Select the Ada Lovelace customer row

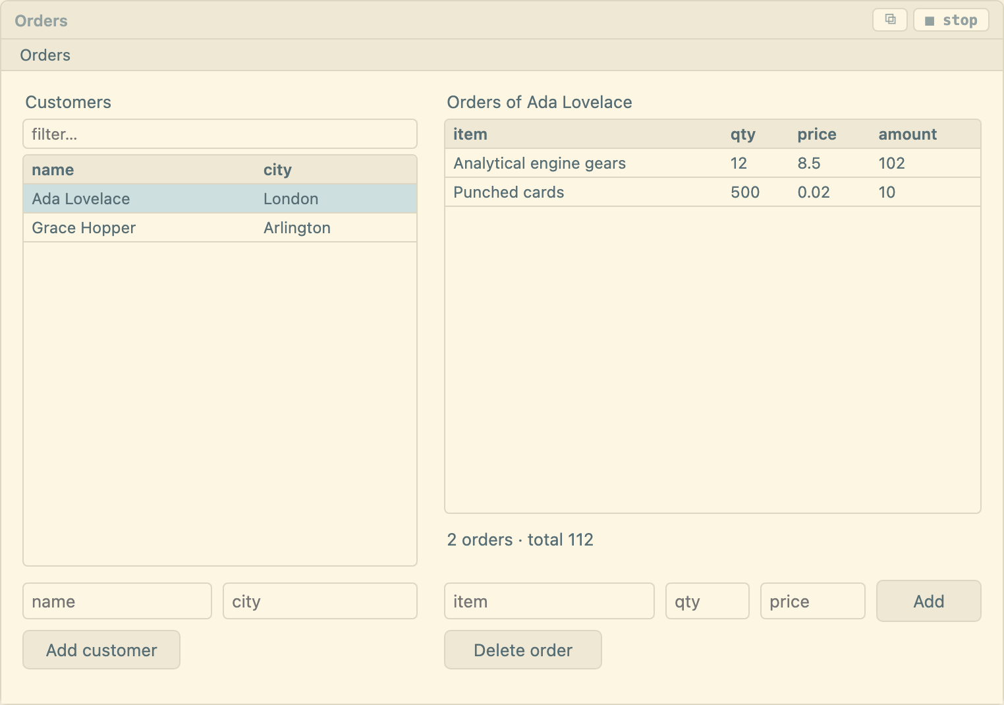220,198
